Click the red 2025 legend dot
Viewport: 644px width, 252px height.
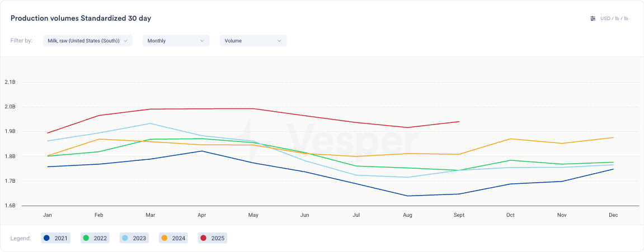coord(204,239)
